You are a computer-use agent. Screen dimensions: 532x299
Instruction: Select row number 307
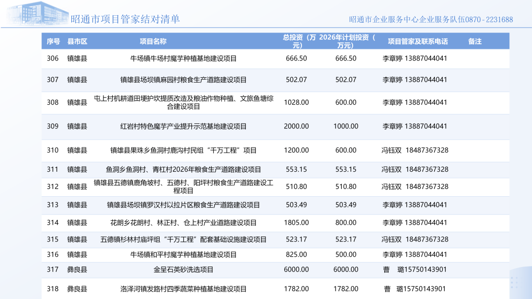point(53,80)
